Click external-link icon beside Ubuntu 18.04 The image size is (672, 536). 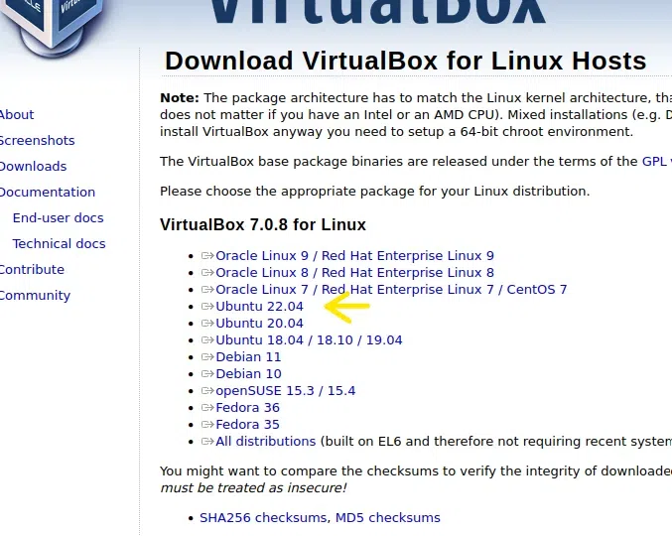tap(207, 340)
